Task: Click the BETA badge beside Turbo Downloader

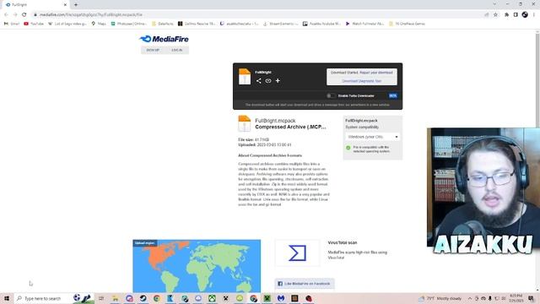Action: (392, 95)
